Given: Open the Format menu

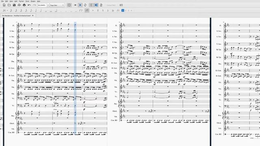Looking at the screenshot, I should click(x=22, y=1).
